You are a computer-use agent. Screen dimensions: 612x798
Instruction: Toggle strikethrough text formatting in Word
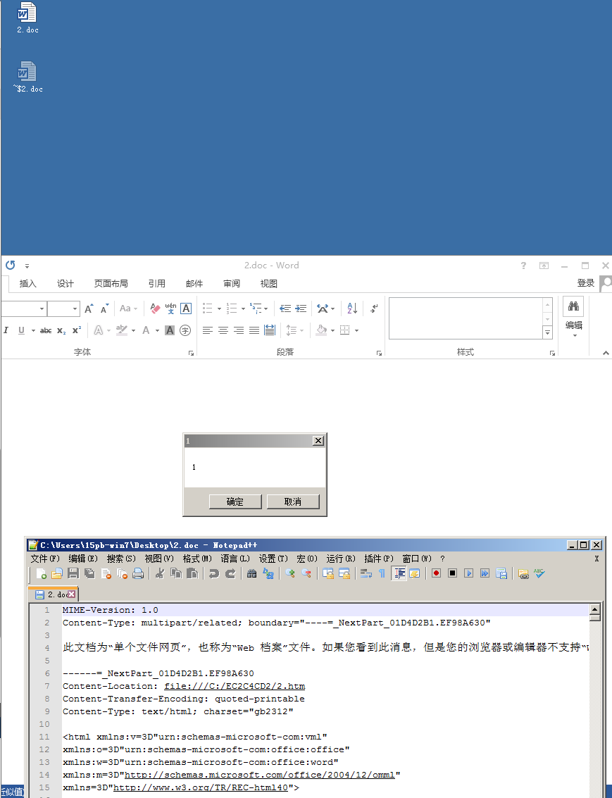click(x=46, y=330)
